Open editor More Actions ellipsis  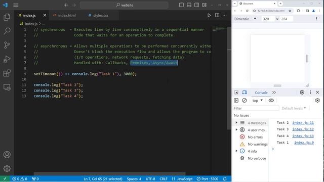(225, 15)
